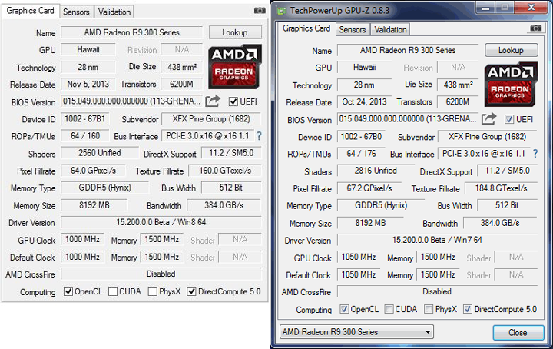Select Graphics Card tab in the right GPU-Z window

306,28
